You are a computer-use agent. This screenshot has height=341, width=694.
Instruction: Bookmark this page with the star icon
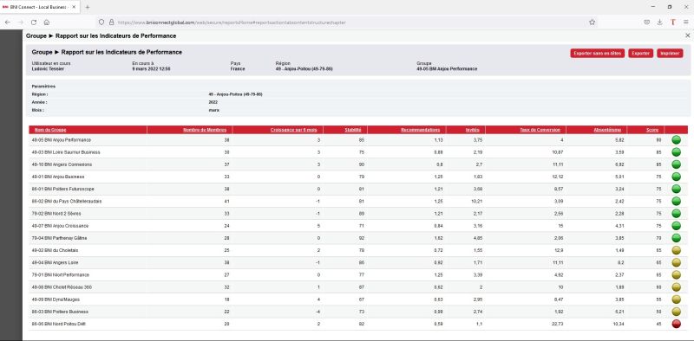pyautogui.click(x=592, y=23)
